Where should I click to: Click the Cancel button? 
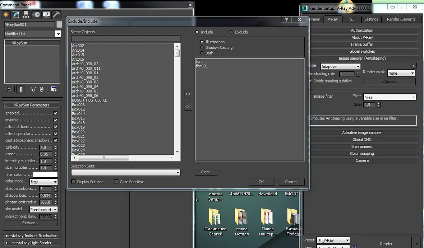point(291,182)
